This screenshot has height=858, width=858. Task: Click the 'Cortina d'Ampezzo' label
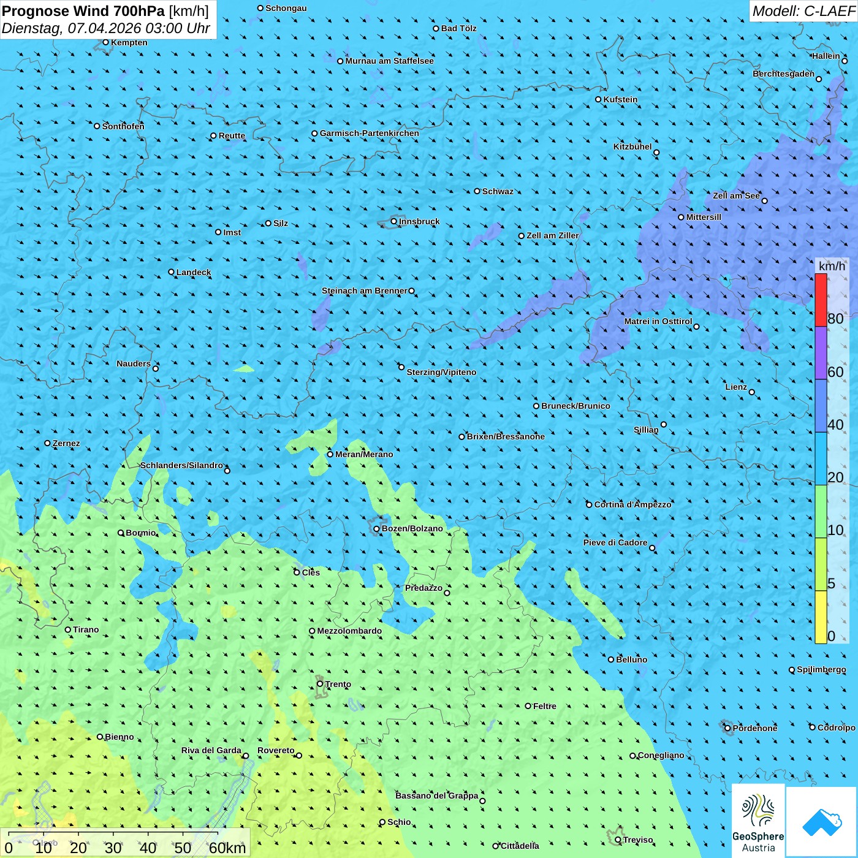(633, 504)
